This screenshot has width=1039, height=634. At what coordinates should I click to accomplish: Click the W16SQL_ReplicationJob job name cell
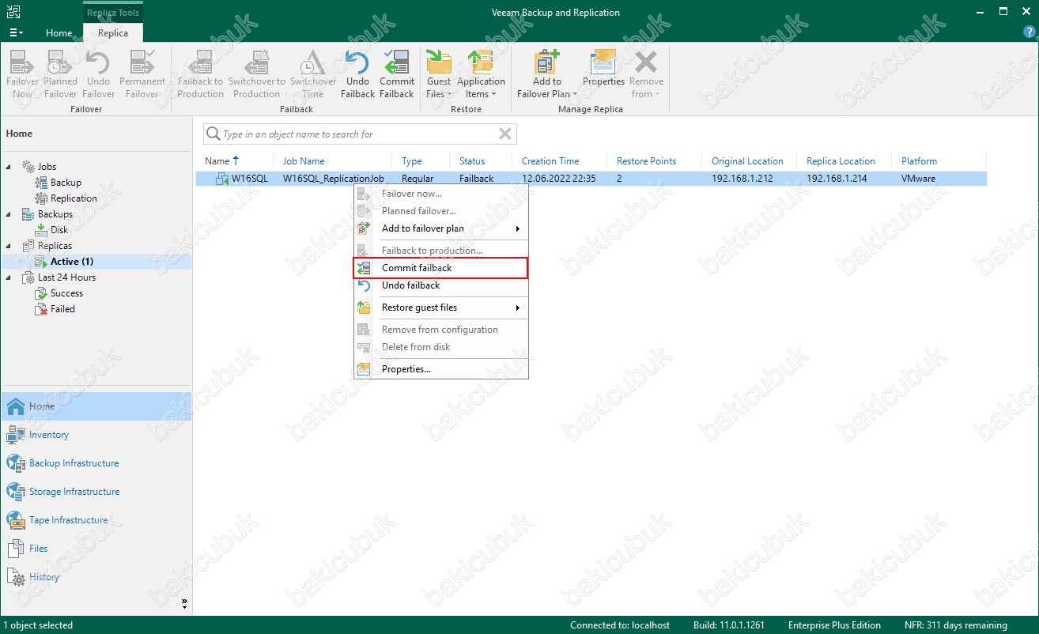(334, 179)
